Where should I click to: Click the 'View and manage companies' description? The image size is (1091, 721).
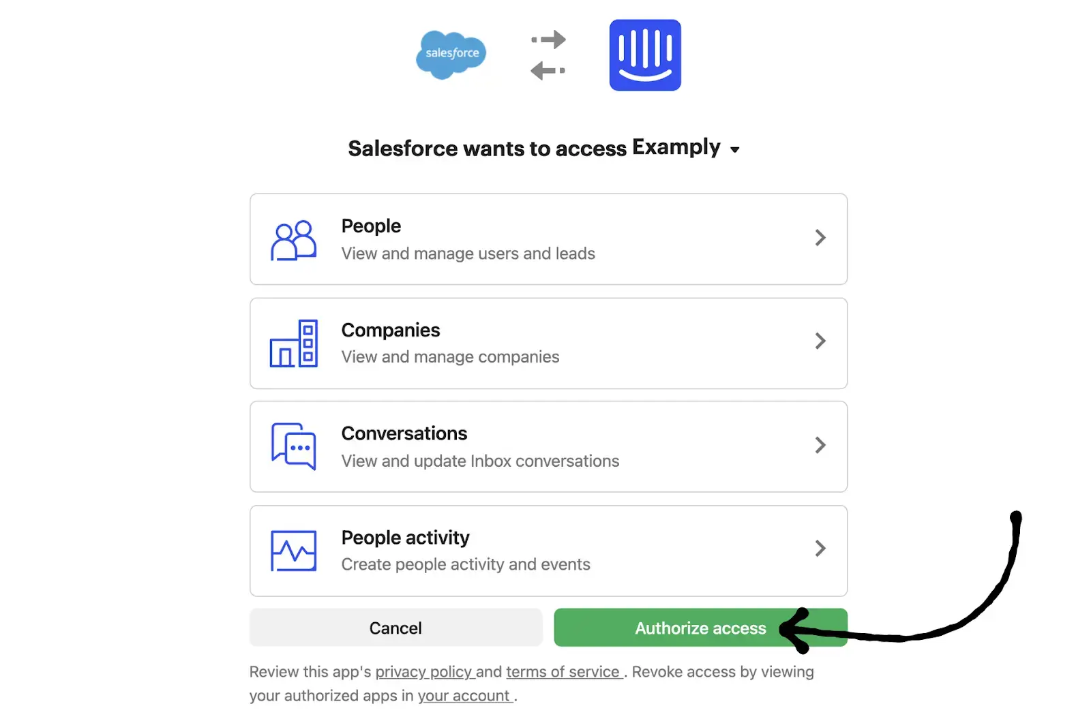pos(450,357)
